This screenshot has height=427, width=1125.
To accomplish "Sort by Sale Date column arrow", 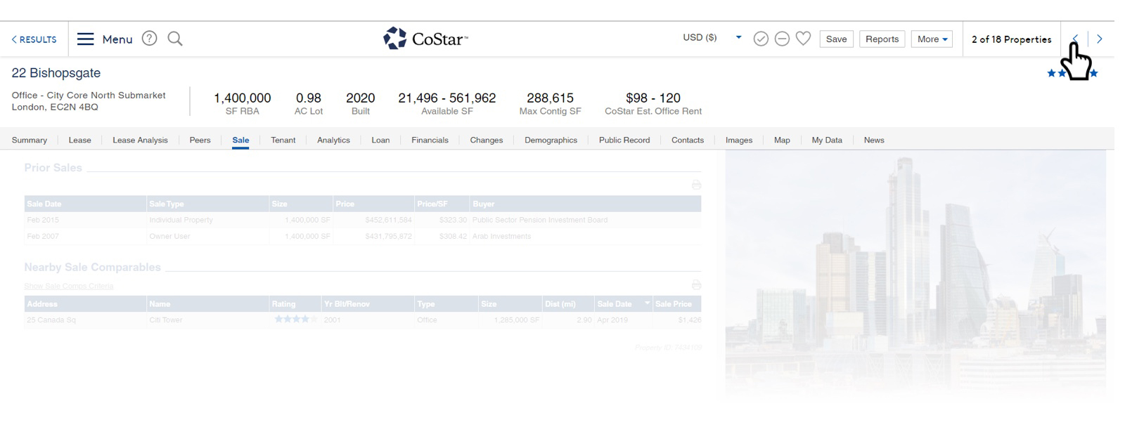I will [647, 304].
